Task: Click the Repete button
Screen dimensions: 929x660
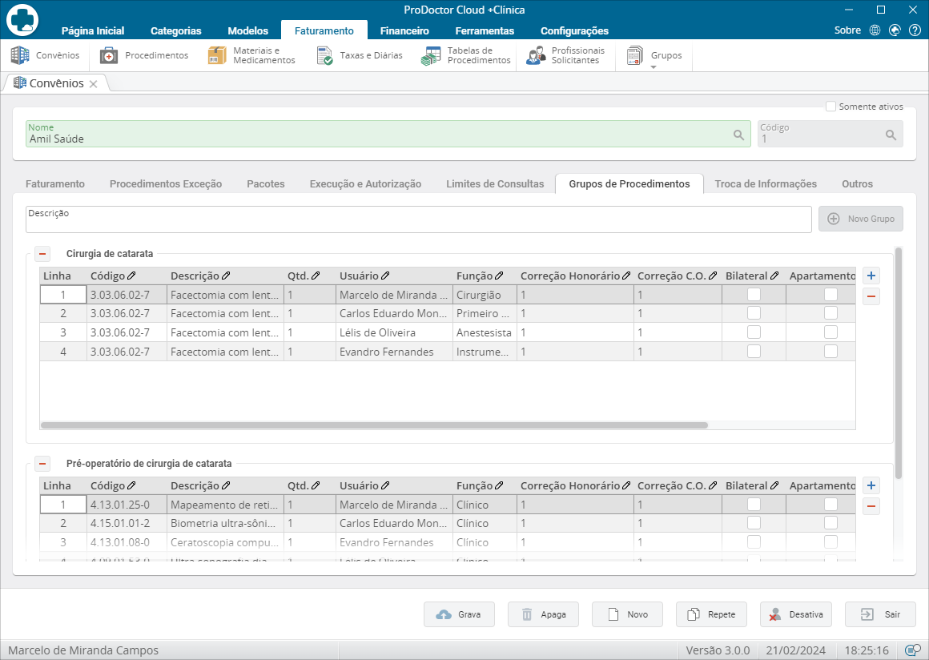Action: tap(711, 614)
